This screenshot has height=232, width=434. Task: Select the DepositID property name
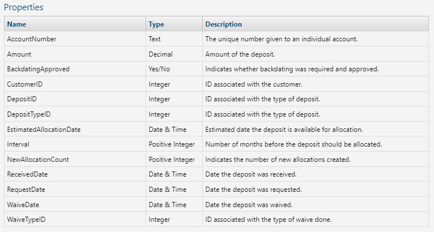click(22, 99)
